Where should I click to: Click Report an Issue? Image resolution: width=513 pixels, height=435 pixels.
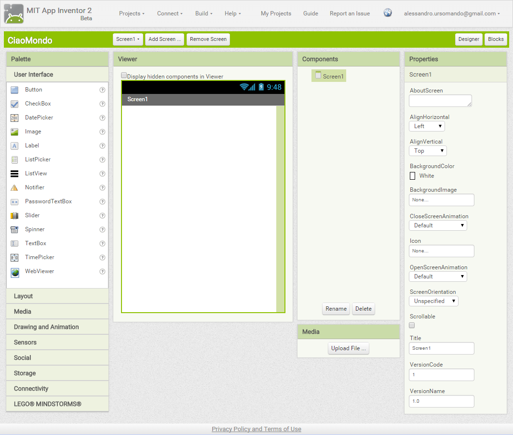click(350, 13)
